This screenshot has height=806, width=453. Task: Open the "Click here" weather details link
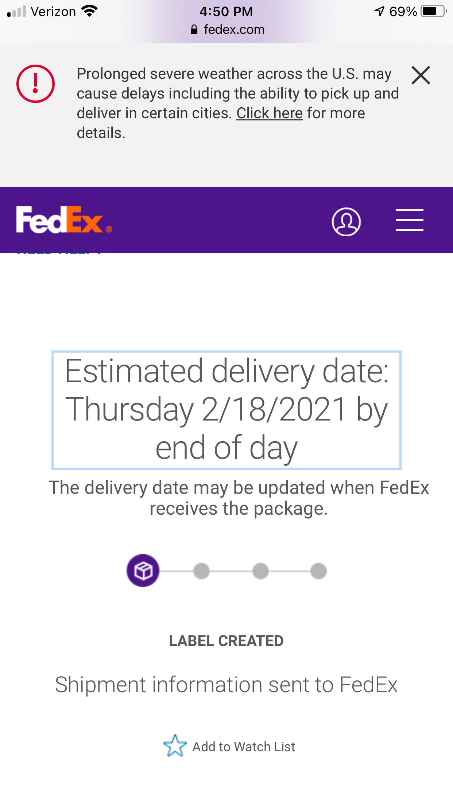pos(269,113)
